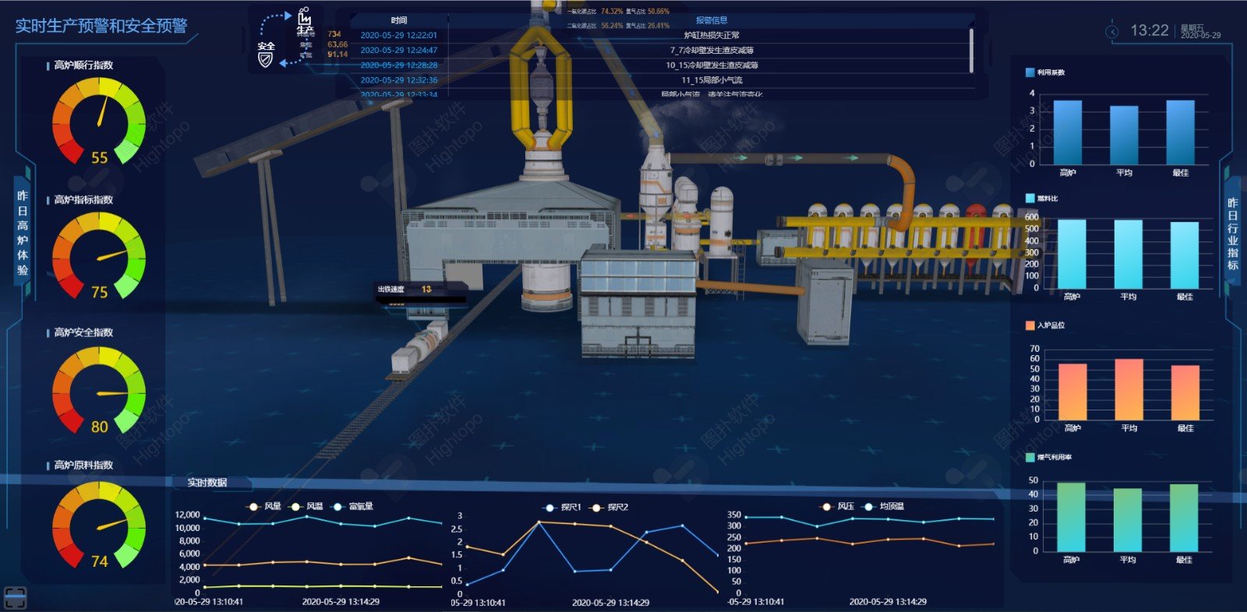The image size is (1247, 612).
Task: Click the 高炉安全指数 gauge showing 80
Action: (99, 389)
